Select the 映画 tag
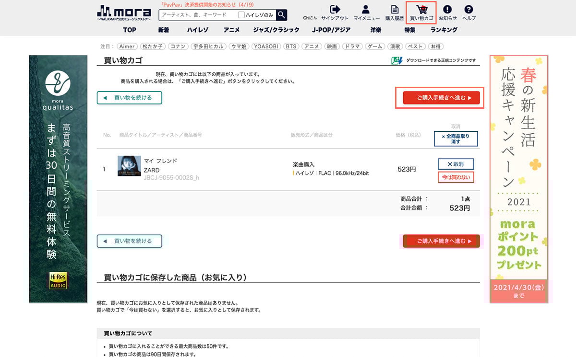 (x=332, y=46)
